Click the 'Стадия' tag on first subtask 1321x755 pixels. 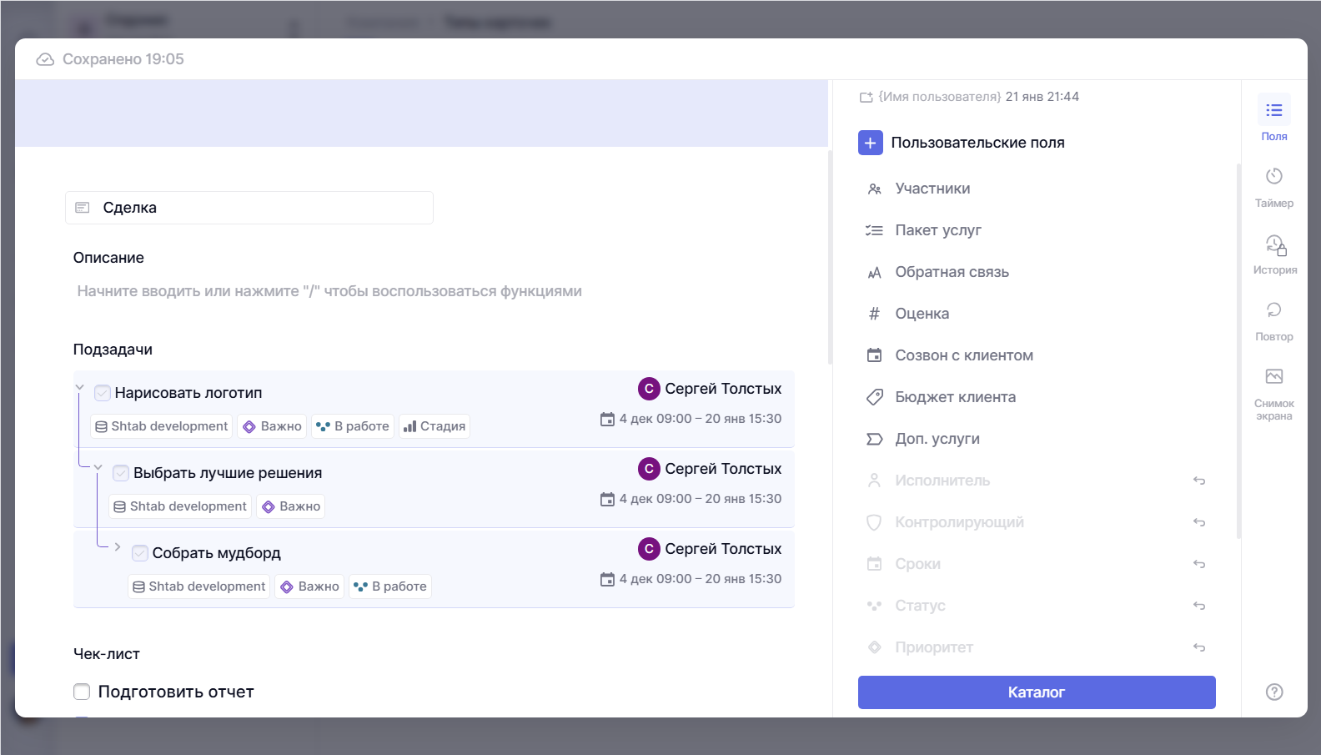(434, 426)
